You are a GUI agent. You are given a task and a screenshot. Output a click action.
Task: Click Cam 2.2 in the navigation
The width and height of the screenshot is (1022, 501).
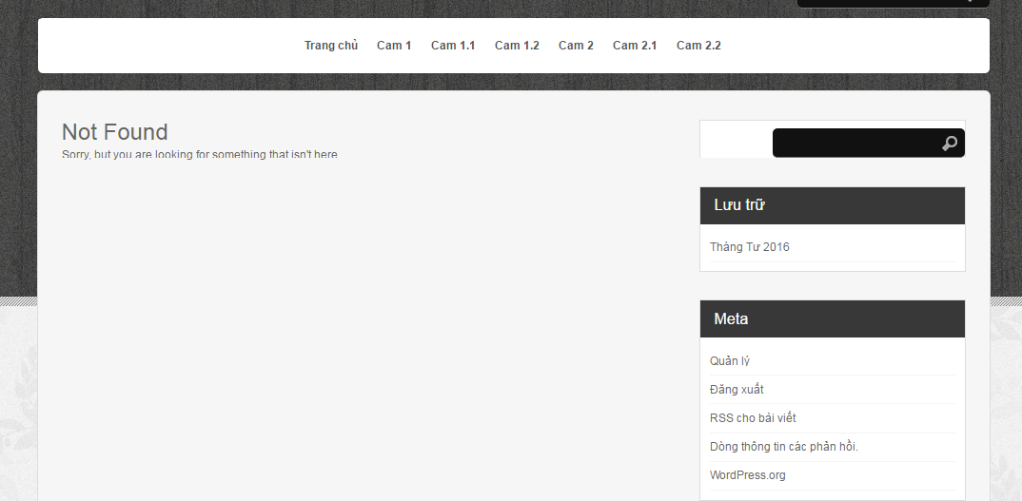click(698, 46)
